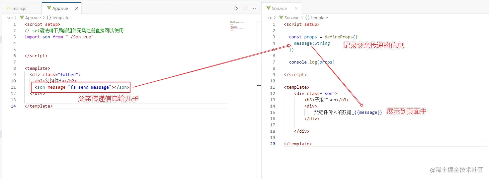Split the editor with the split icon
489x179 pixels.
pos(245,8)
